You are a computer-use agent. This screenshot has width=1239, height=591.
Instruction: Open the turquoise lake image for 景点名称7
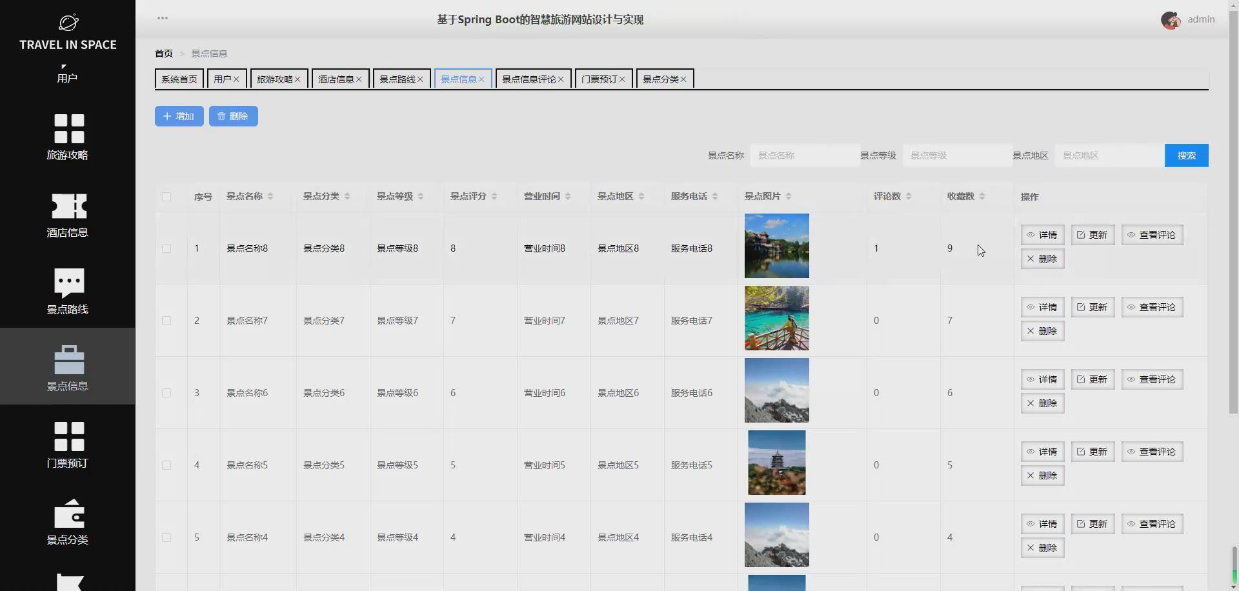[777, 318]
